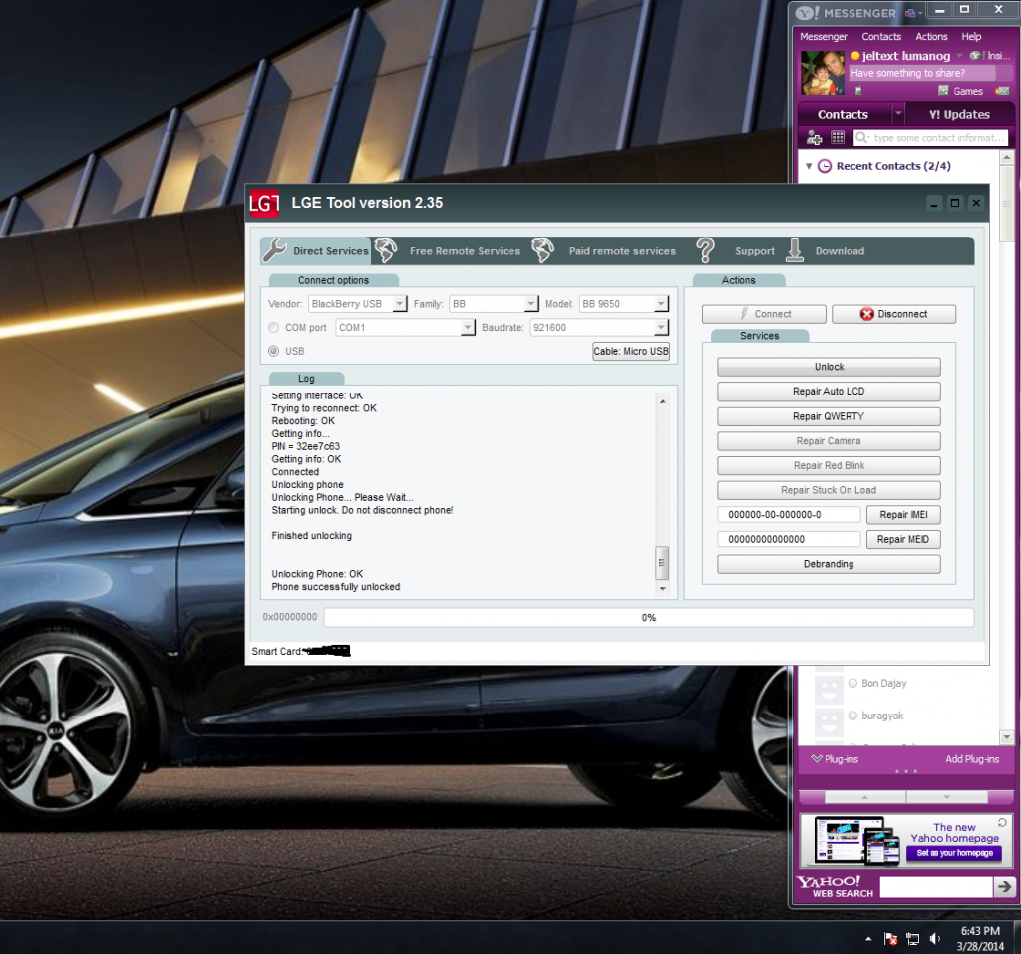
Task: Click the LG logo in LGE Tool title bar
Action: point(264,204)
